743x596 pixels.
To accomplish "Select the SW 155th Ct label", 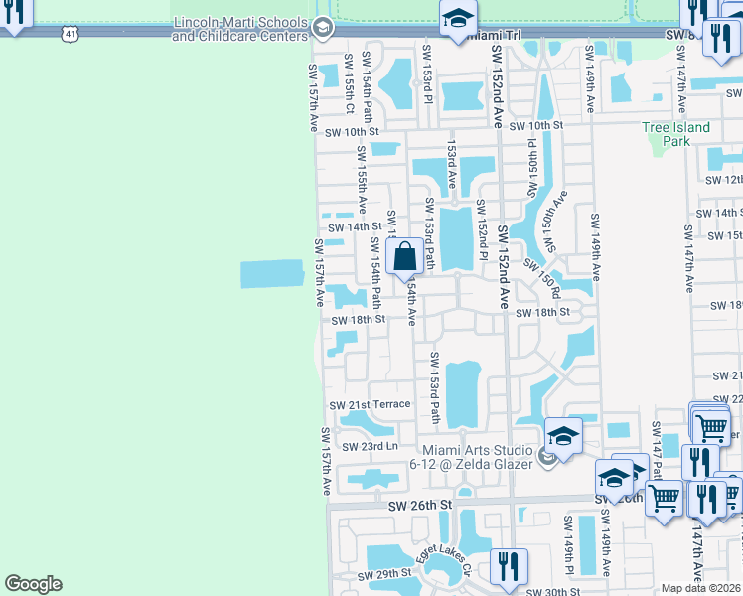I will coord(349,83).
